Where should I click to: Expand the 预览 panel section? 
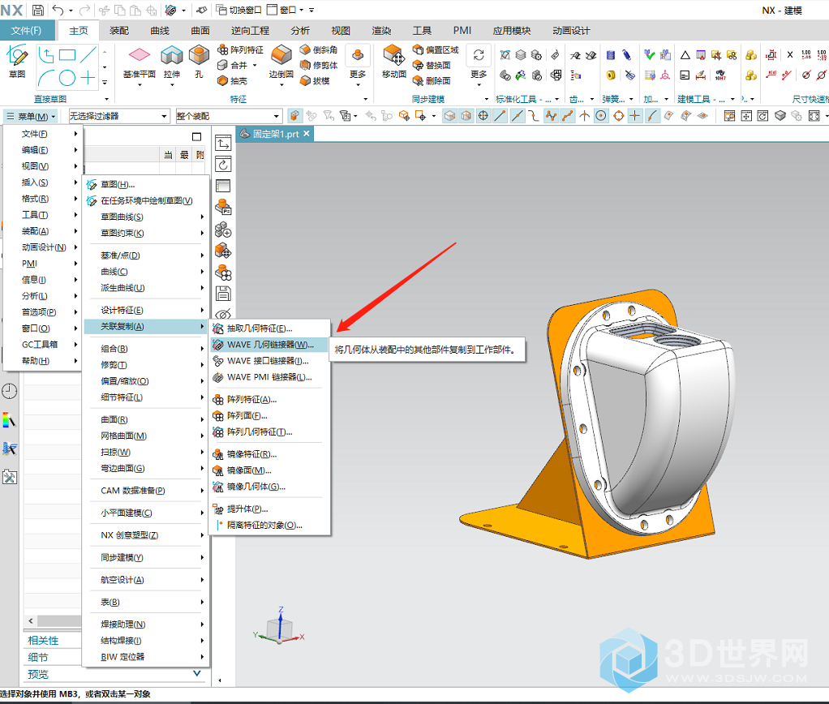tap(196, 673)
